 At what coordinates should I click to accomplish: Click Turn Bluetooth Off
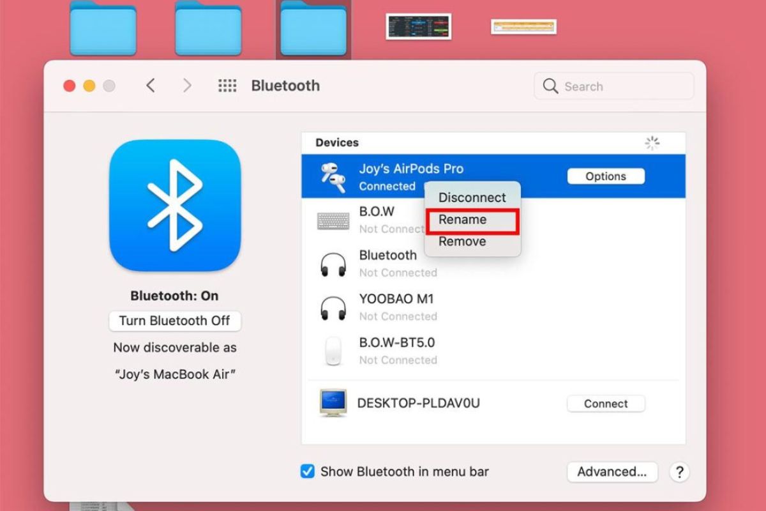(x=175, y=321)
